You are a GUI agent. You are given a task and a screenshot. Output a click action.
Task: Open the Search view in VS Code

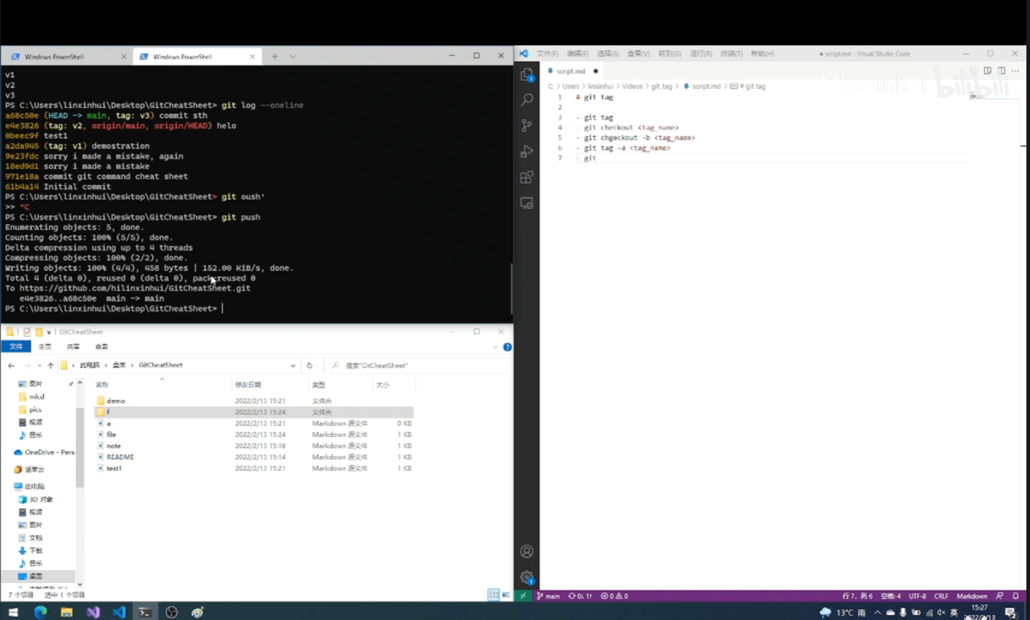pyautogui.click(x=527, y=100)
